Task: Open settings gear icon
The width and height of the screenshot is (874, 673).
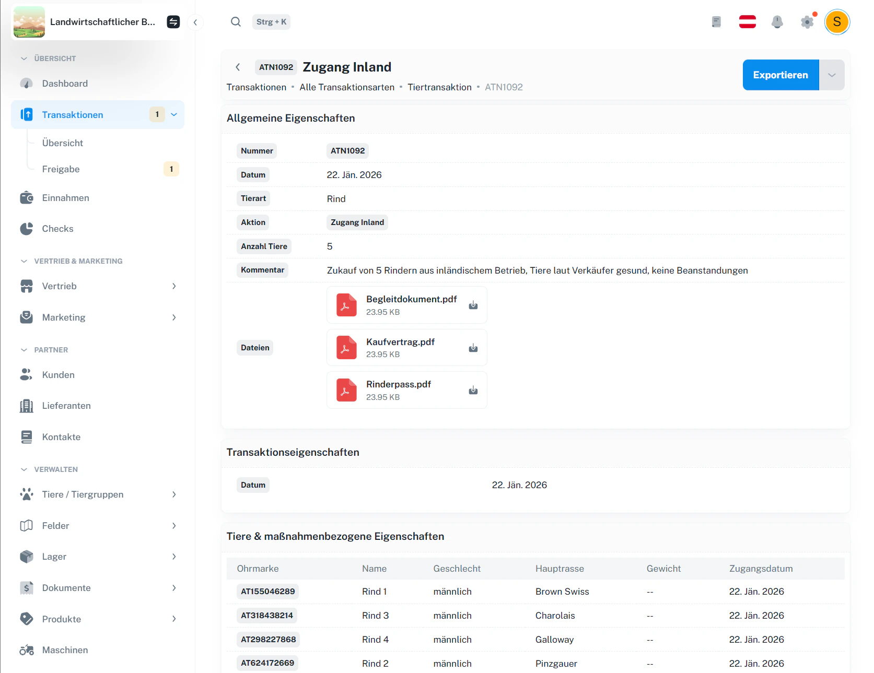Action: [807, 22]
